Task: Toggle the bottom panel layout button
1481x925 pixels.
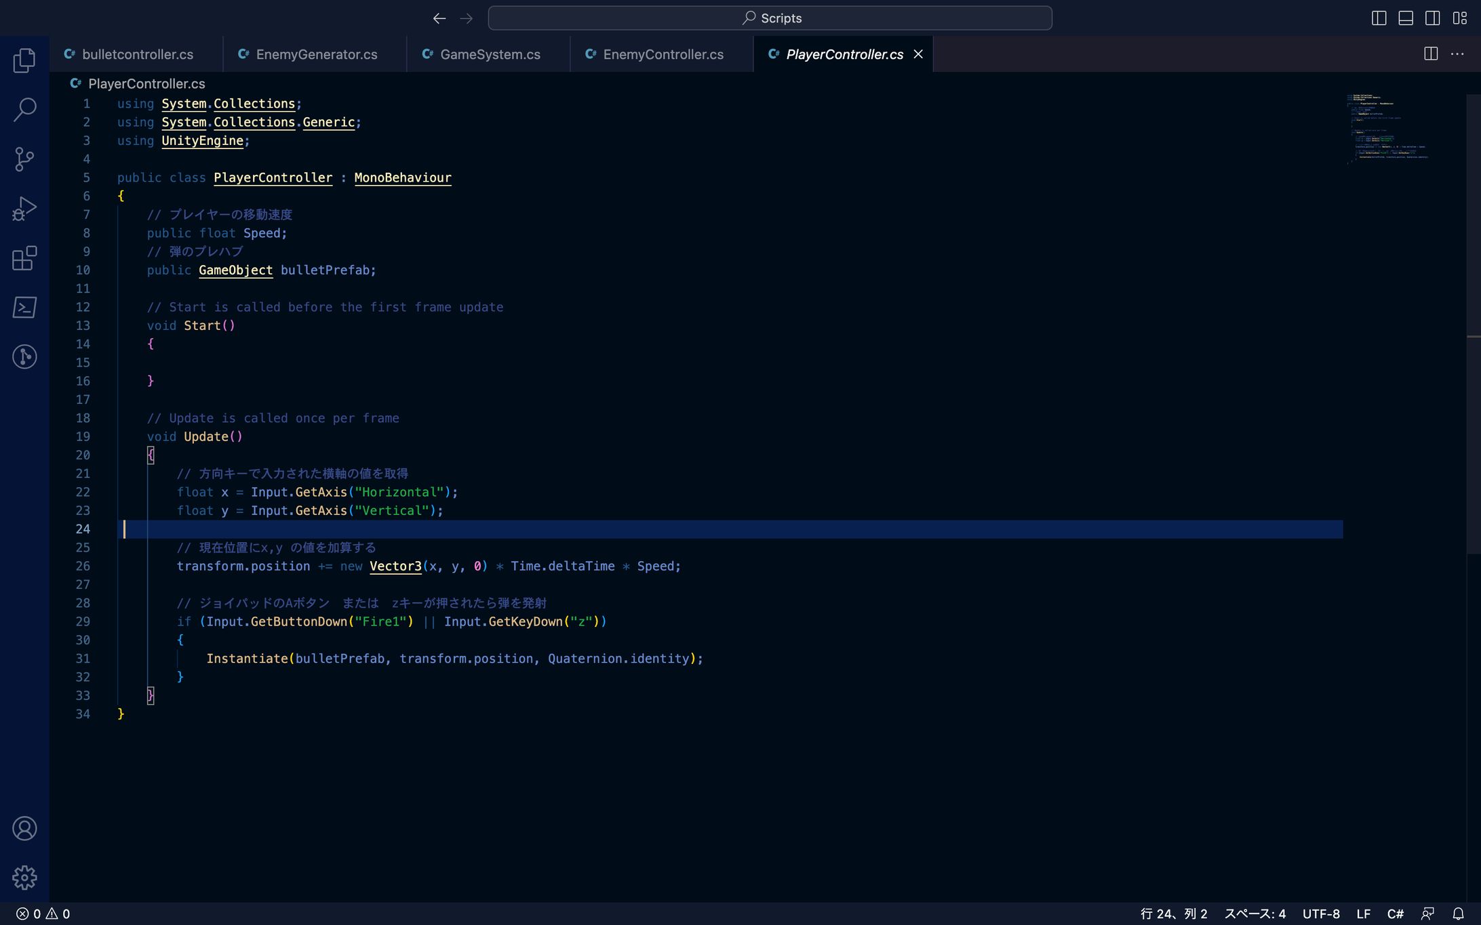Action: tap(1406, 18)
